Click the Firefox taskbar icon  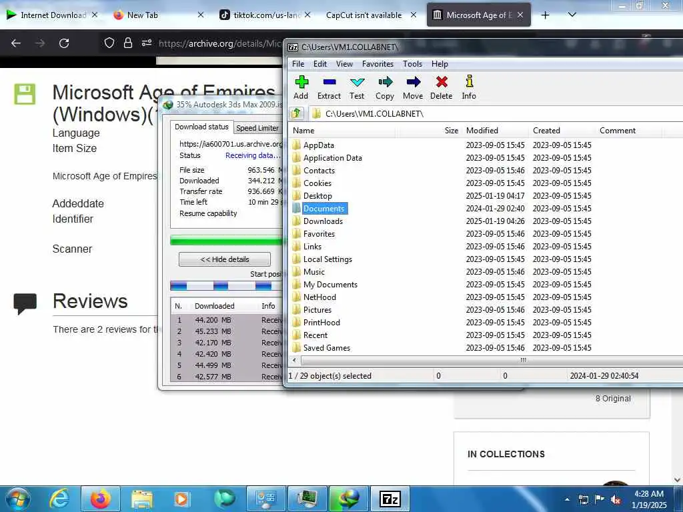pyautogui.click(x=101, y=499)
